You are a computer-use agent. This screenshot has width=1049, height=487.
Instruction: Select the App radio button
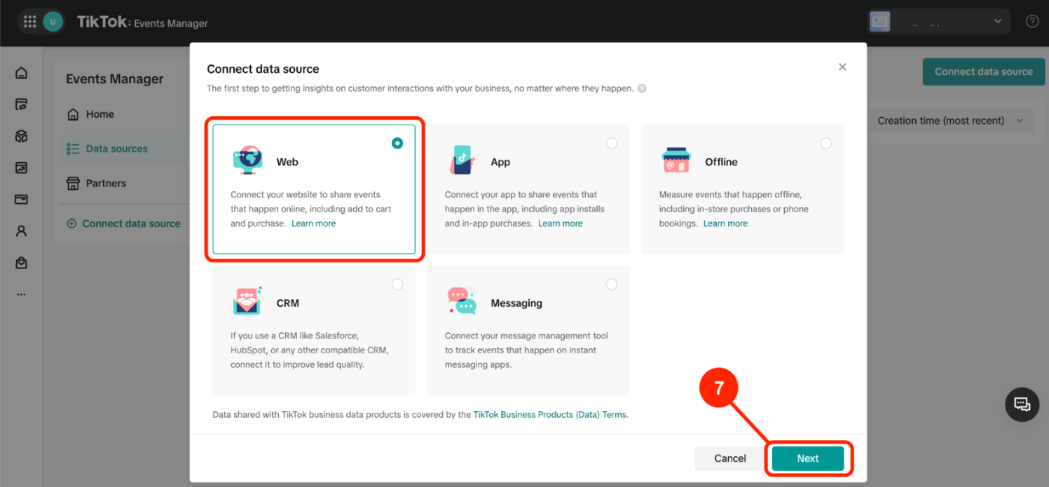tap(612, 143)
